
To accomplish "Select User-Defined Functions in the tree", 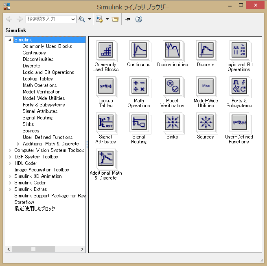I will tap(47, 137).
